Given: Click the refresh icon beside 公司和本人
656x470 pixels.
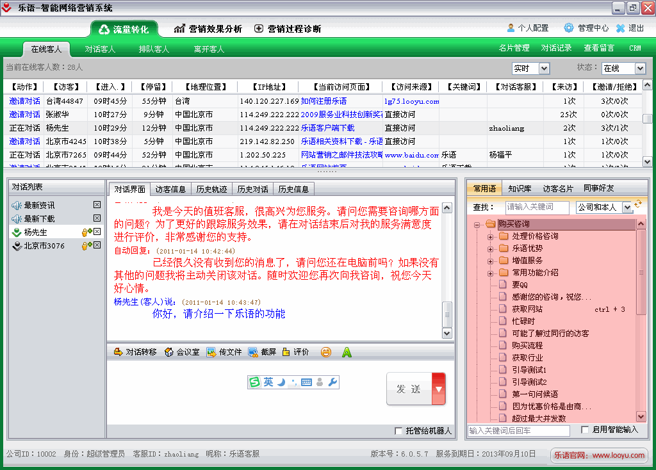Looking at the screenshot, I should [x=638, y=204].
